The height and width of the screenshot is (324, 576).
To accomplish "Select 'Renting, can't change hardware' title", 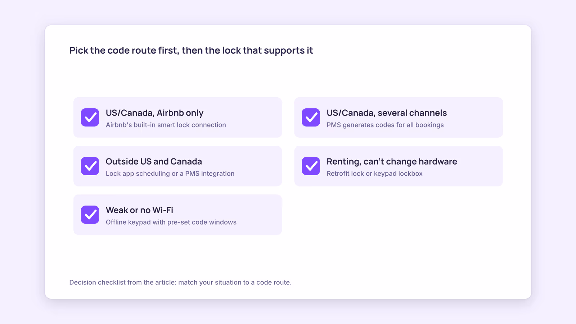I will [x=392, y=161].
